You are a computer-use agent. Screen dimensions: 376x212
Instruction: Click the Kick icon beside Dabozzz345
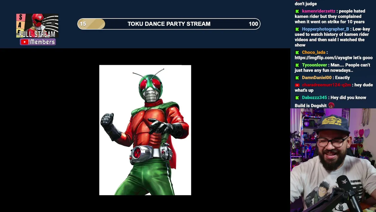point(297,98)
